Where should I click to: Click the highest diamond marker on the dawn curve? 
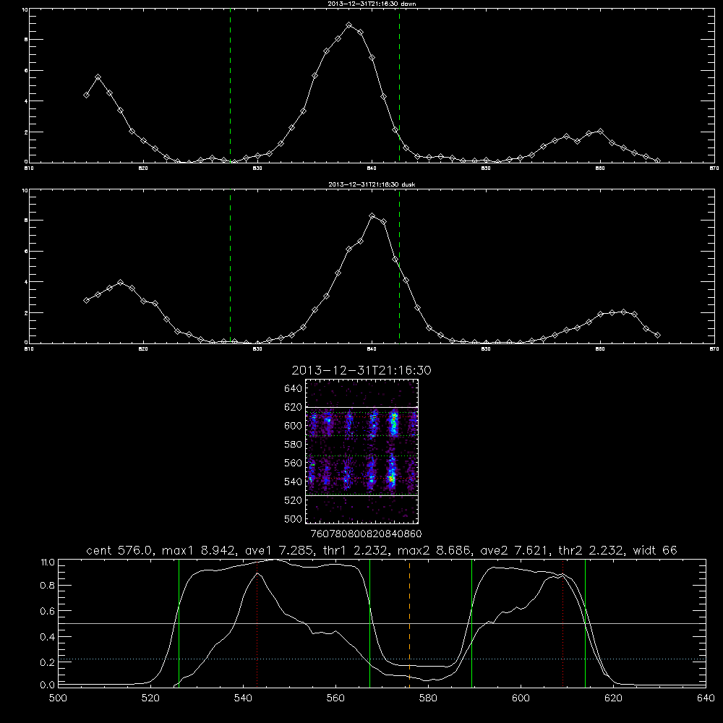pyautogui.click(x=349, y=25)
